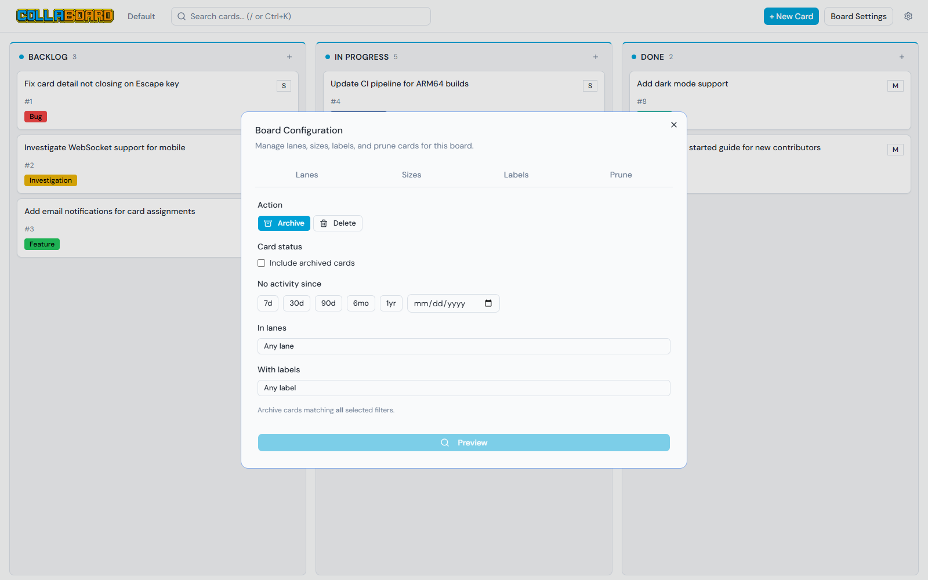Click the search magnifier icon
928x580 pixels.
coord(182,16)
